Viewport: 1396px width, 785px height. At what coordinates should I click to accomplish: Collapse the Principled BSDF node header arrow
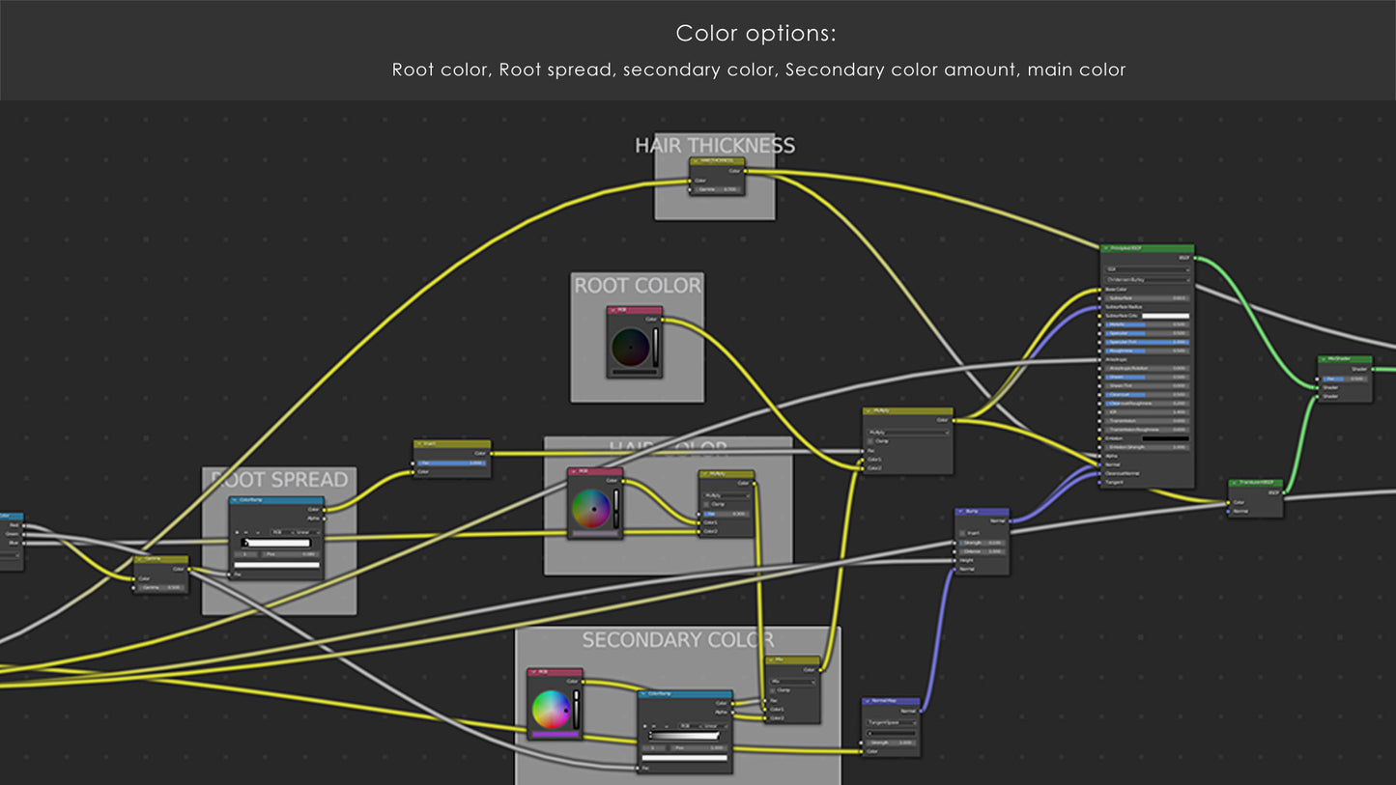point(1106,248)
